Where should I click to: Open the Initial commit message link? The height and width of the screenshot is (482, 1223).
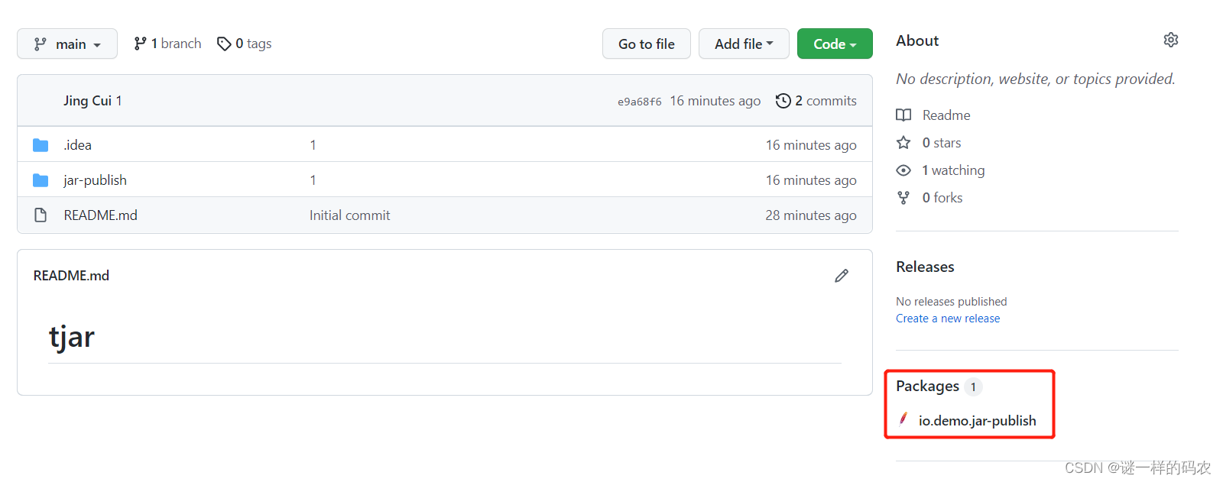pos(349,215)
